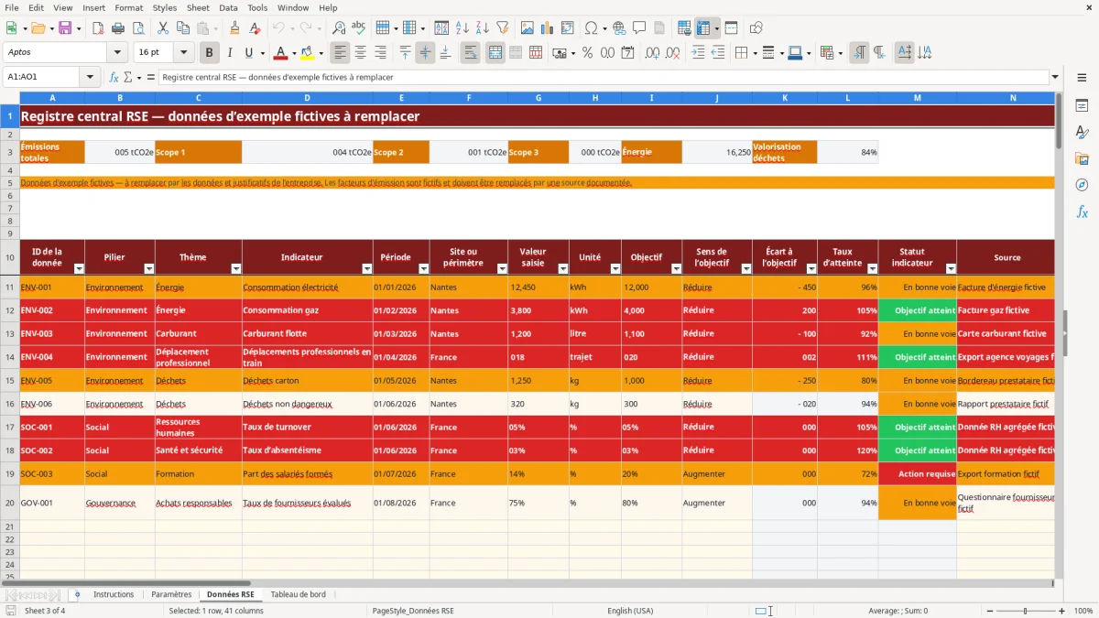Viewport: 1099px width, 618px height.
Task: Open the filter dropdown on the Indicateur header
Action: click(367, 268)
